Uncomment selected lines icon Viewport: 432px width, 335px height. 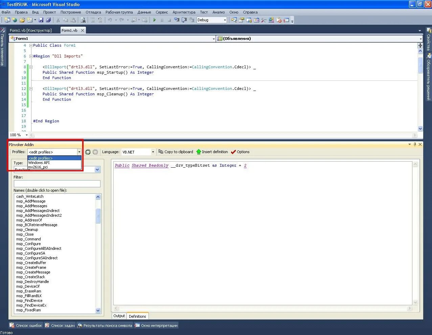pos(100,20)
